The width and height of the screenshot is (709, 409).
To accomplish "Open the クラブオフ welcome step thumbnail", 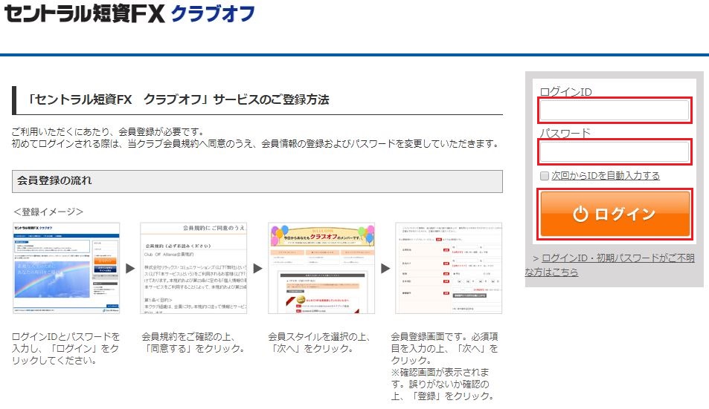I will 321,268.
